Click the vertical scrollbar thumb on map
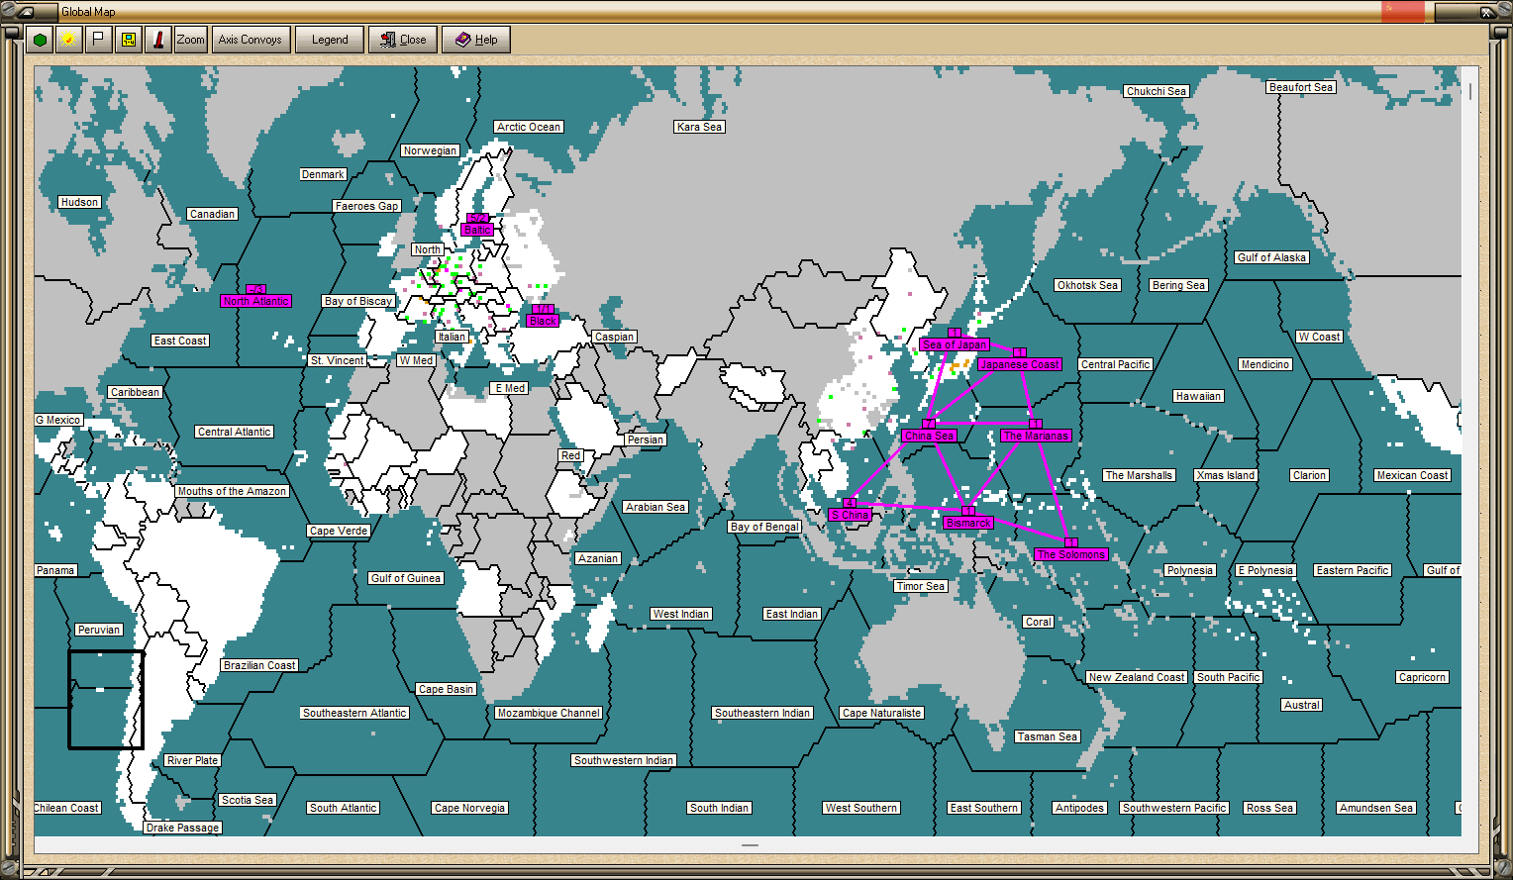Screen dimensions: 1513x880 pos(1469,91)
